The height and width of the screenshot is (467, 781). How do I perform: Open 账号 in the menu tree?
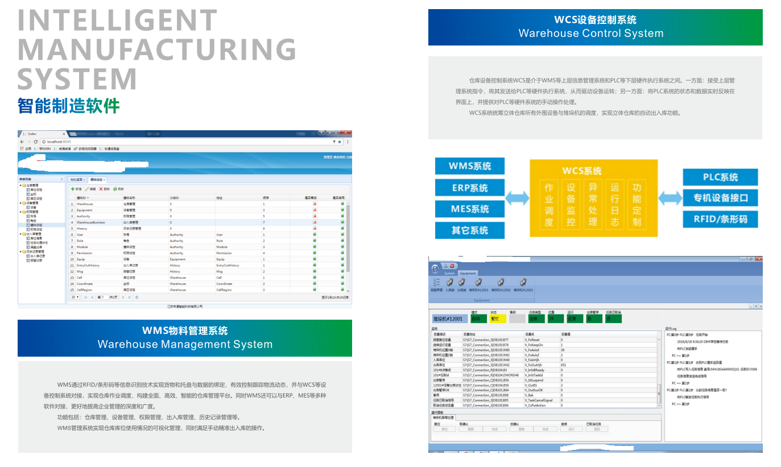[x=31, y=216]
